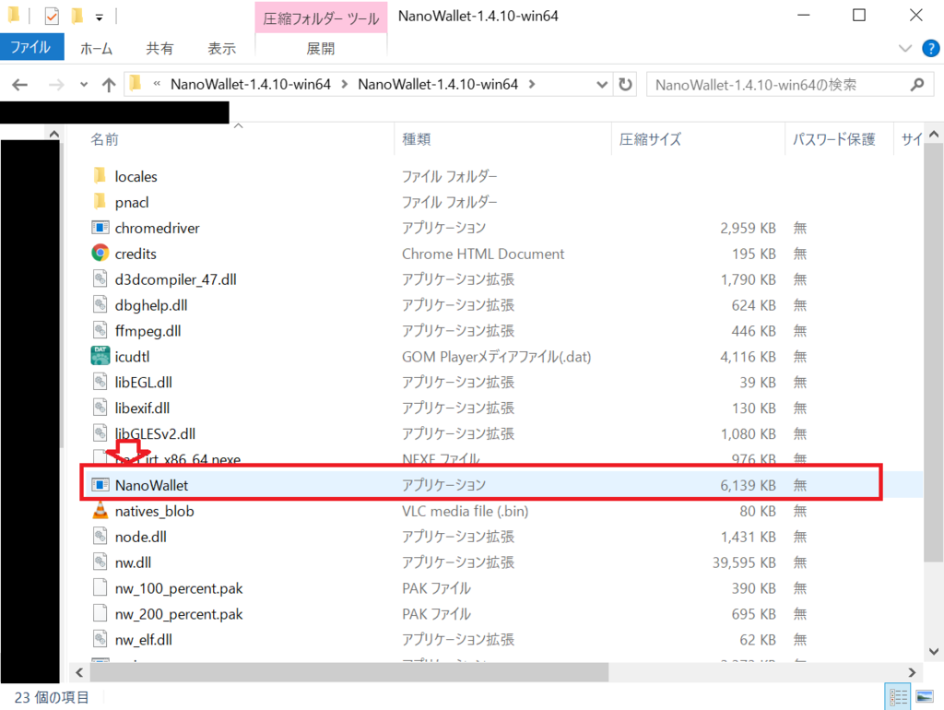Screen dimensions: 944x710
Task: Click the dbghelp.dll file icon
Action: [100, 304]
